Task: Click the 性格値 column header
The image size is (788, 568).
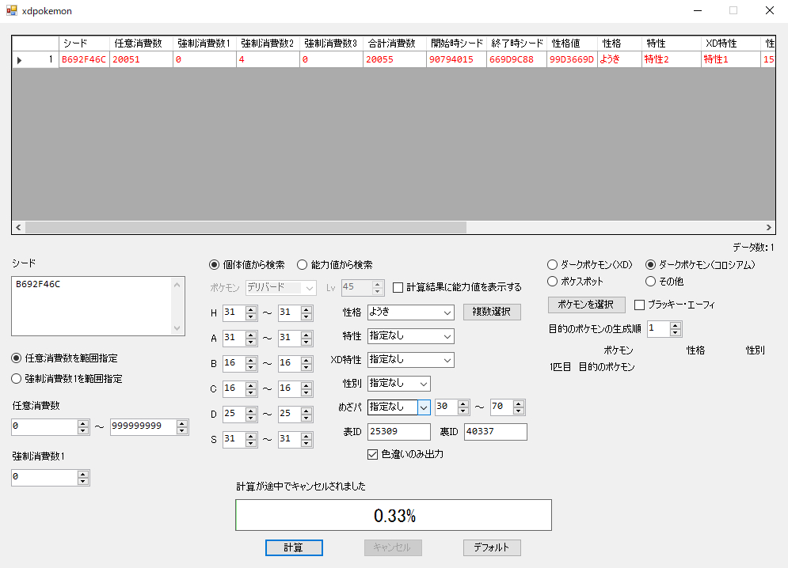Action: click(x=572, y=44)
